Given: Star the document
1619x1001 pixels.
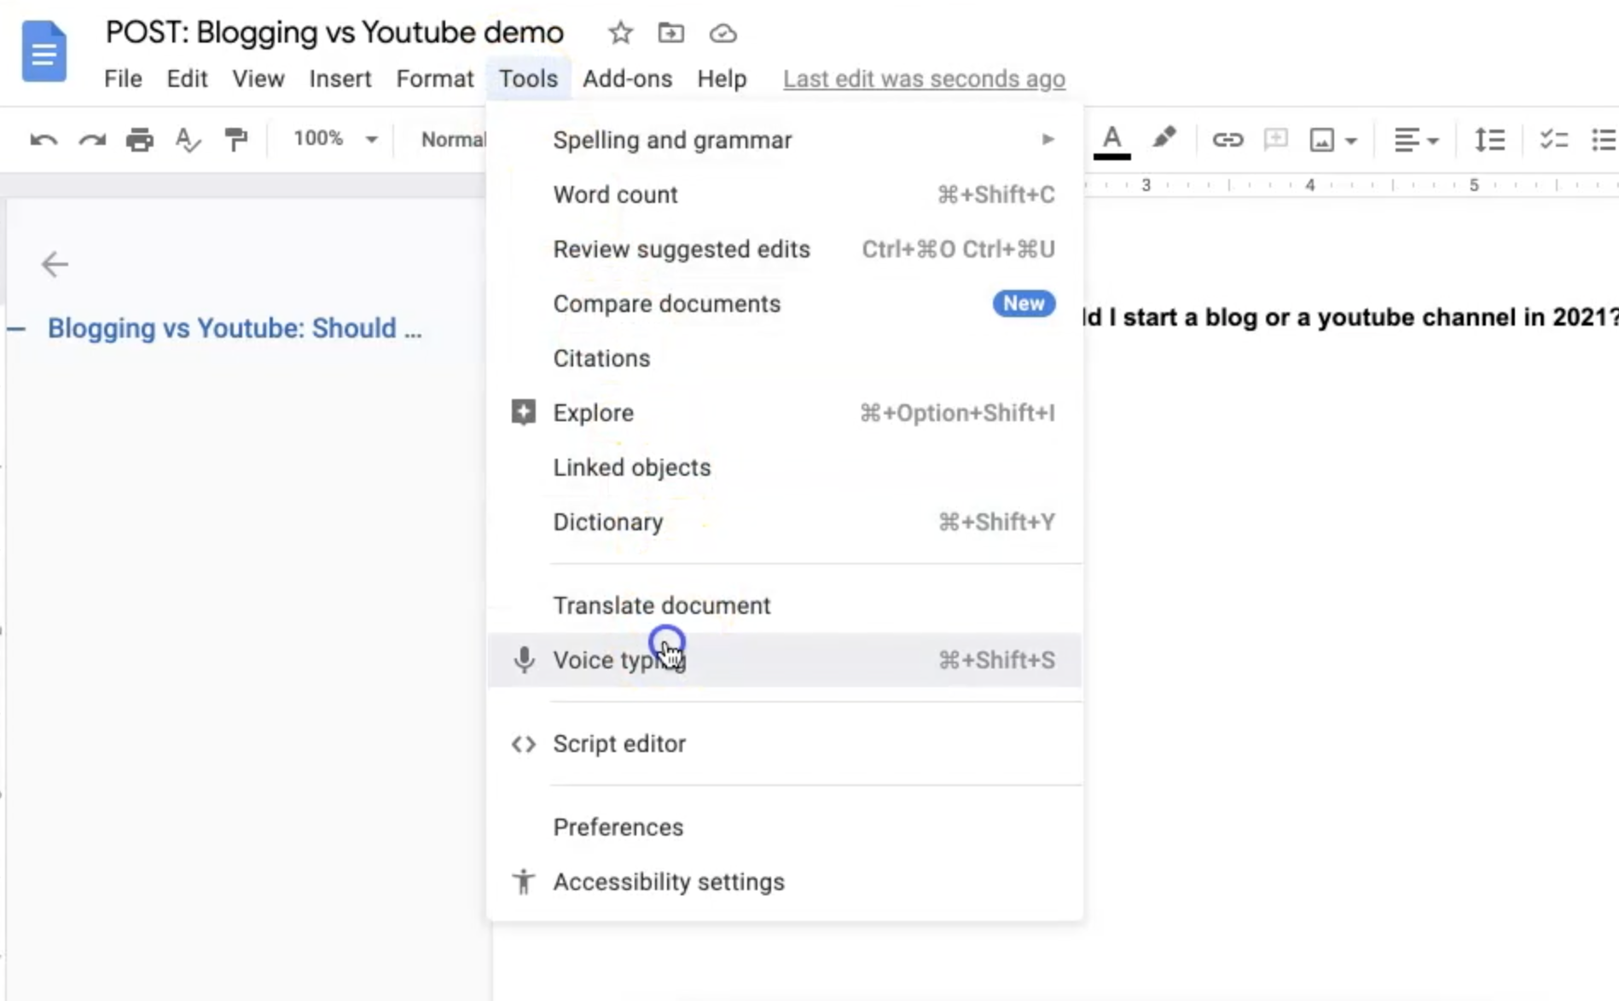Looking at the screenshot, I should click(620, 33).
